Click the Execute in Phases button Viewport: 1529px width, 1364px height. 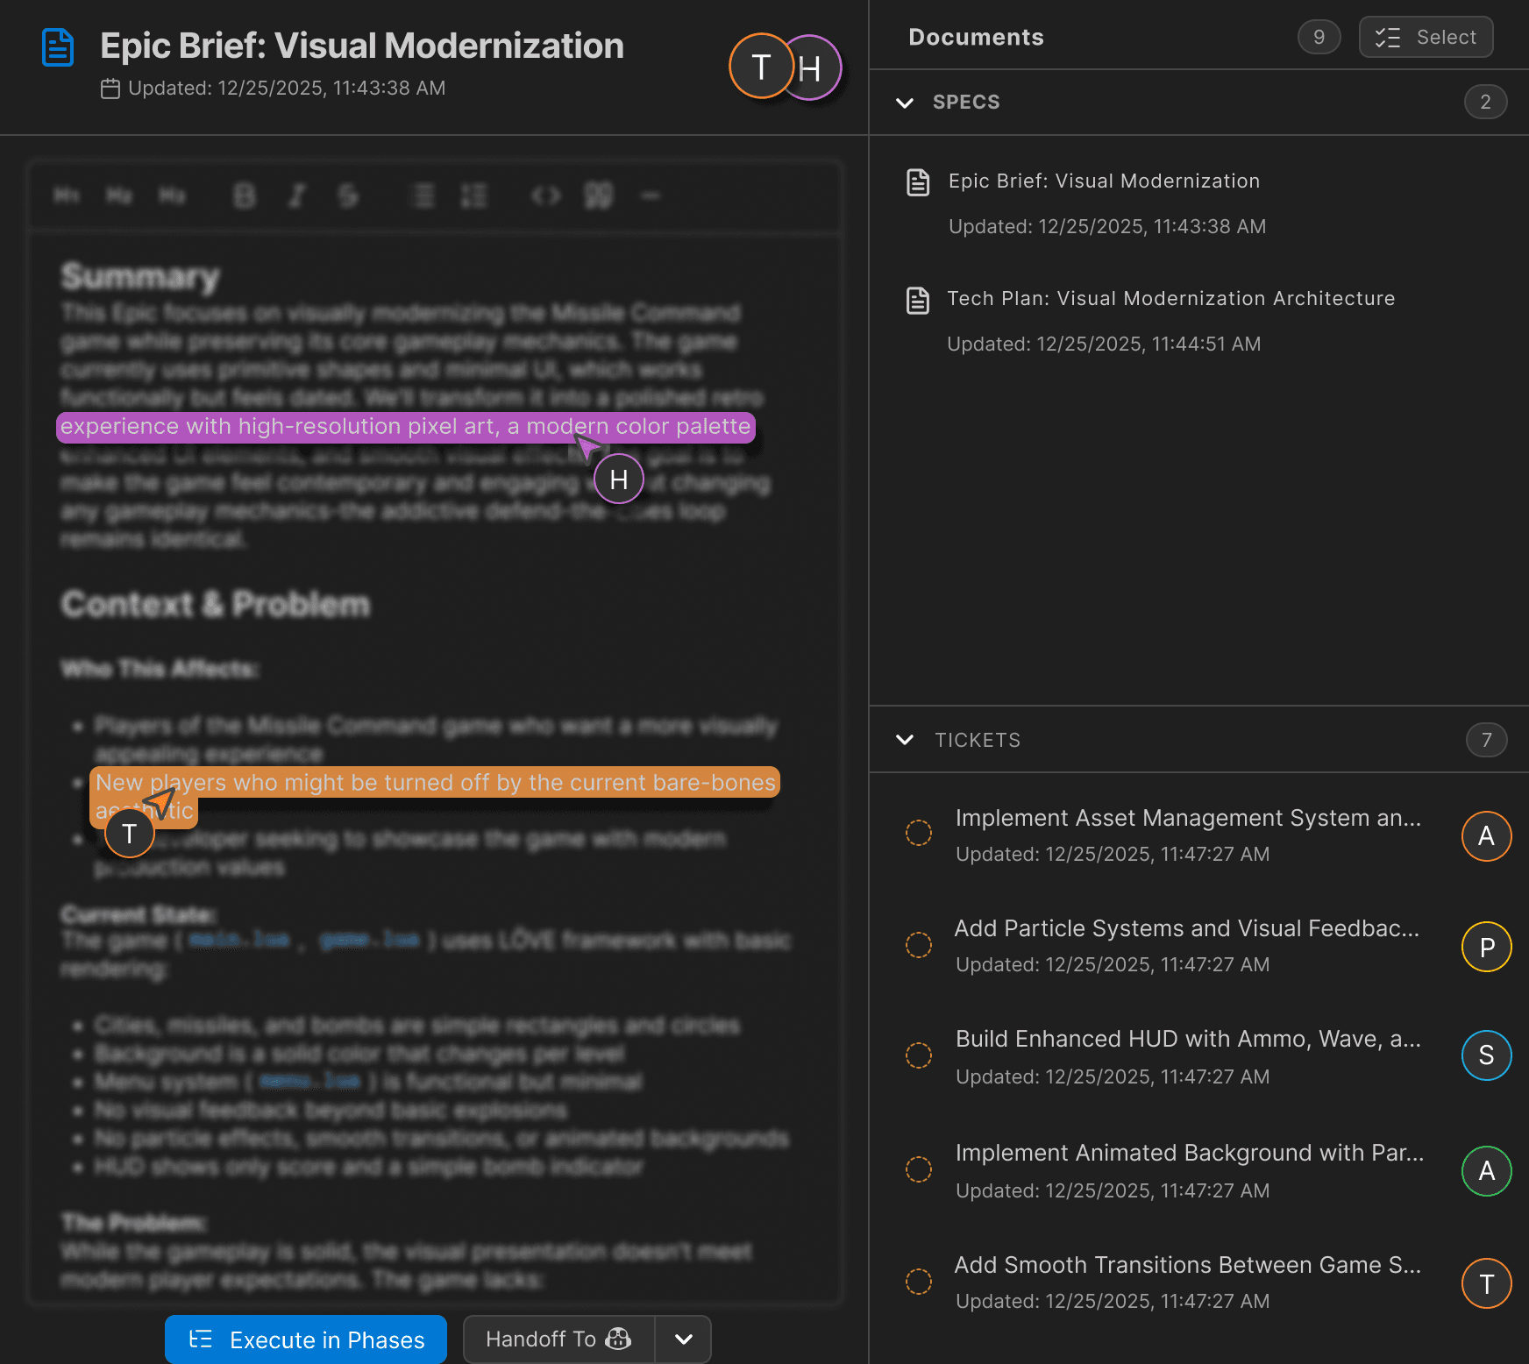tap(306, 1339)
